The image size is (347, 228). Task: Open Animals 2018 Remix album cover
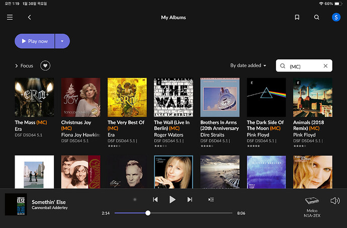[313, 97]
